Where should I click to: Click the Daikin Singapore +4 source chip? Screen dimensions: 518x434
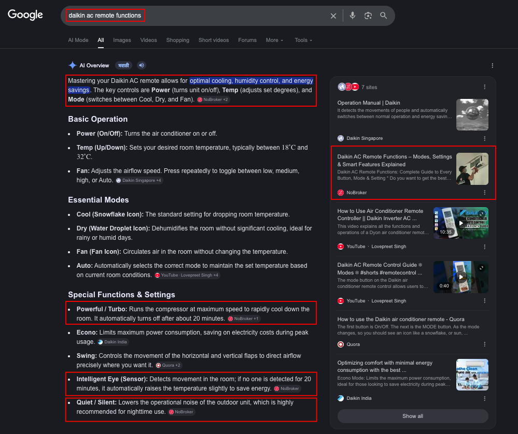139,181
